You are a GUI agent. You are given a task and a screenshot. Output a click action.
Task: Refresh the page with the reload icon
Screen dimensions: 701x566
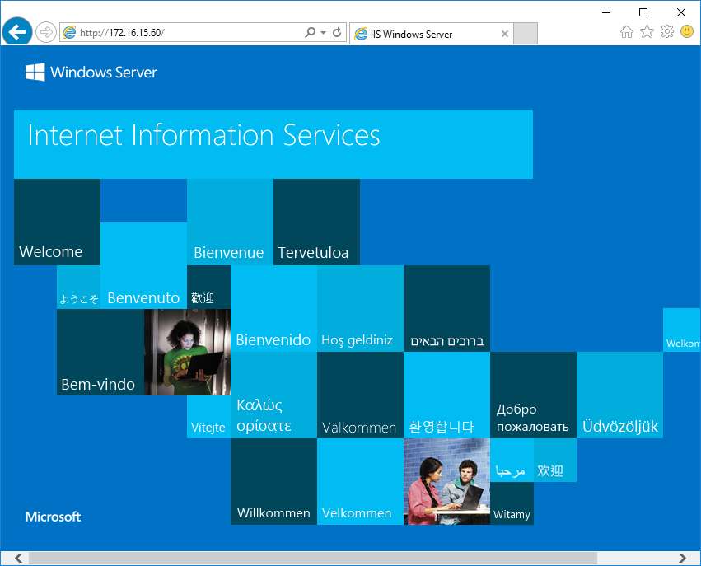337,32
